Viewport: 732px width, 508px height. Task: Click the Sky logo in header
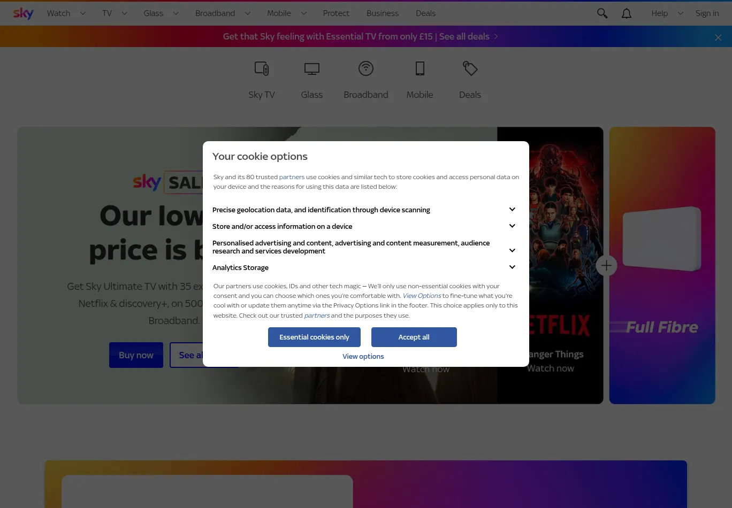[23, 13]
